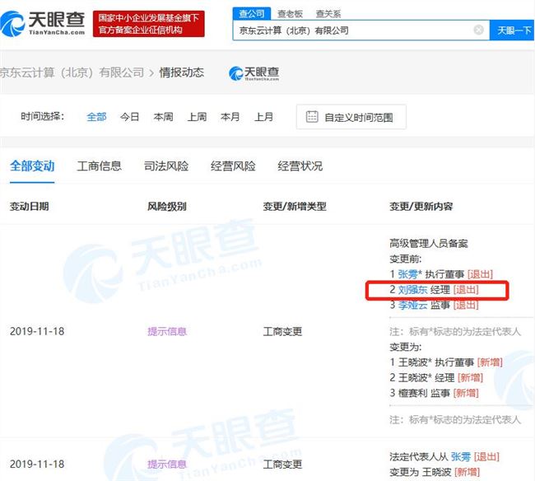
Task: Click the 高级管理人员备案 heading text
Action: click(x=429, y=244)
